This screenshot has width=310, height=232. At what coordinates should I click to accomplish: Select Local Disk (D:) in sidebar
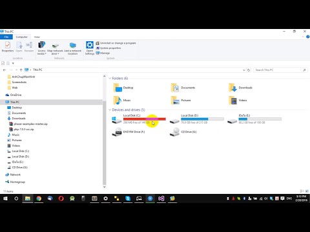[x=21, y=157]
